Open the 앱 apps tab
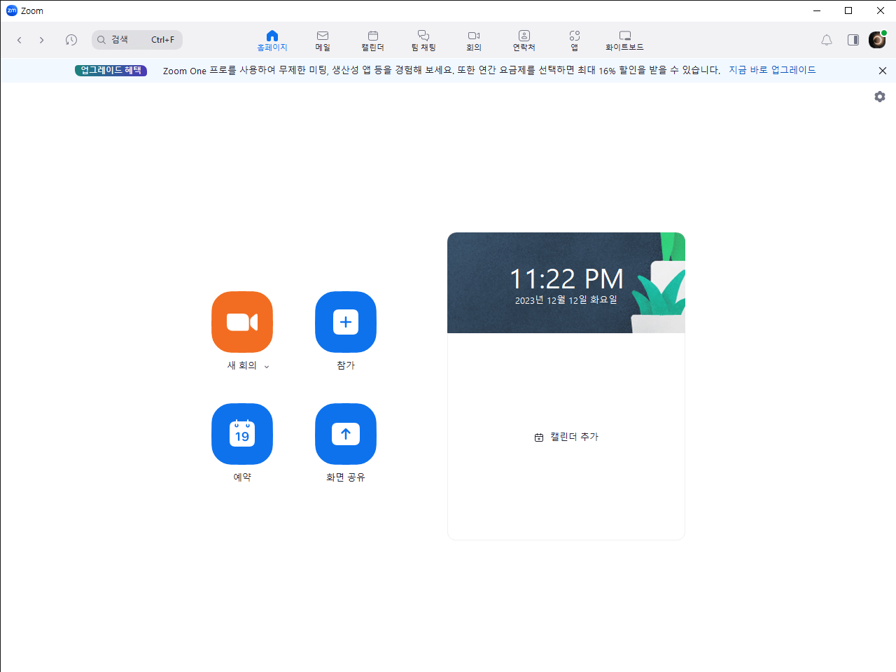 click(x=575, y=41)
